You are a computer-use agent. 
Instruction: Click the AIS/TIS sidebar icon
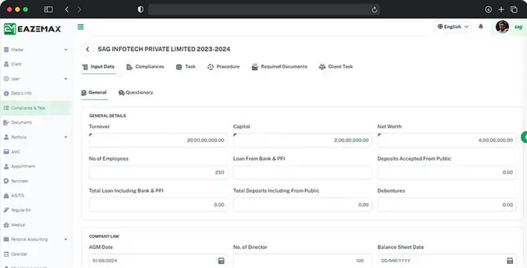click(x=6, y=195)
